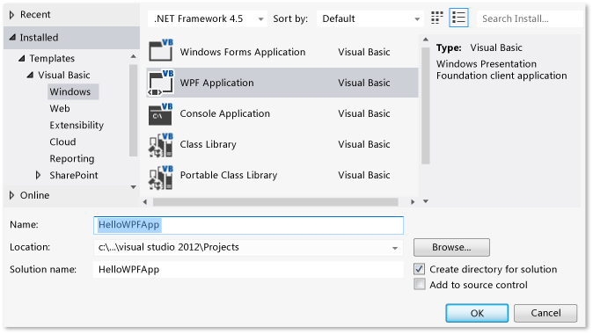Click the template list scroll-down arrow
This screenshot has height=334, width=593.
(426, 201)
